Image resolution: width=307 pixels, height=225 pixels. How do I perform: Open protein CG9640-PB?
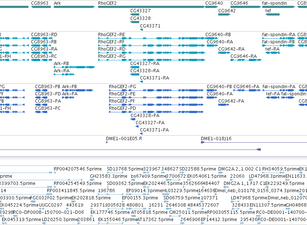click(x=219, y=87)
